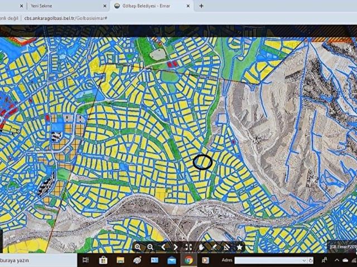Open the Mail app from the taskbar

click(171, 260)
